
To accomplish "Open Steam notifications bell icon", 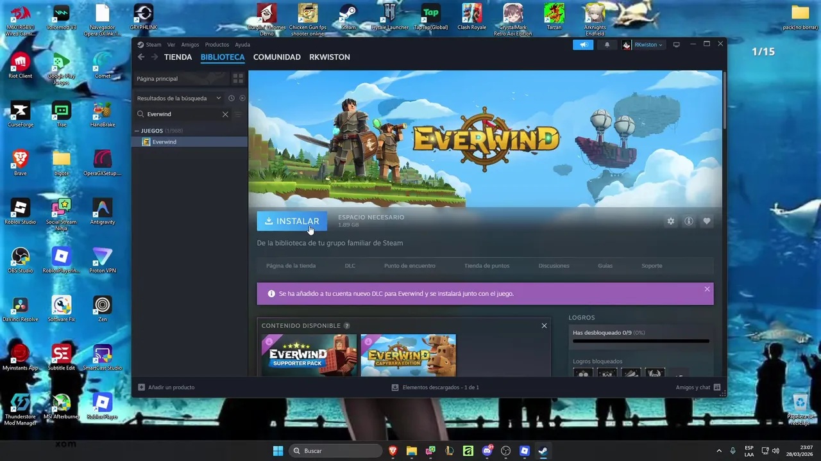I will 607,45.
